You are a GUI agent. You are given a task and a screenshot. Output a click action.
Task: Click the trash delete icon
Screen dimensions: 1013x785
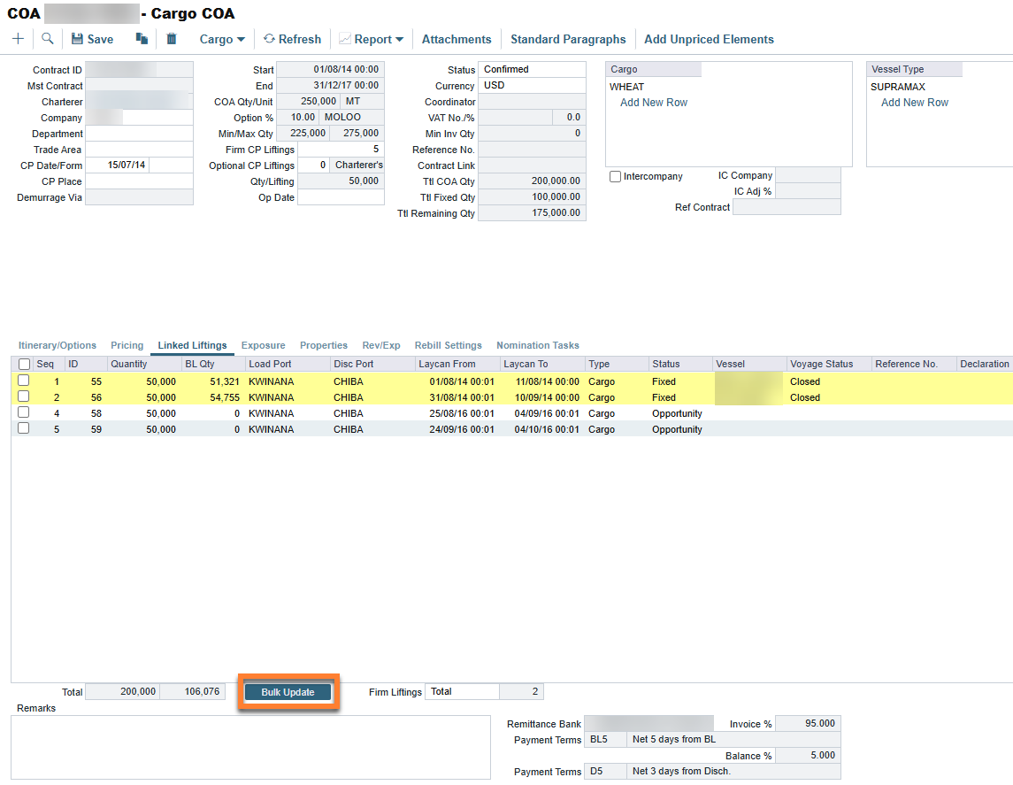[x=172, y=39]
